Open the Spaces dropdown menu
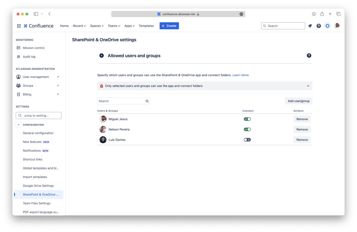The image size is (357, 232). pos(97,26)
